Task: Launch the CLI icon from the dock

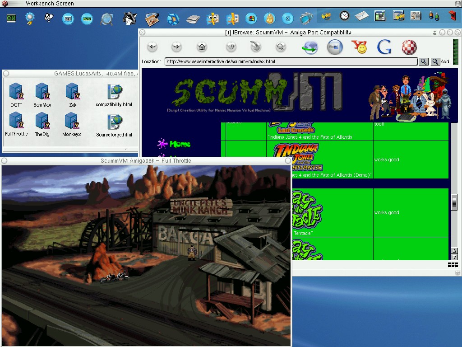Action: [68, 19]
